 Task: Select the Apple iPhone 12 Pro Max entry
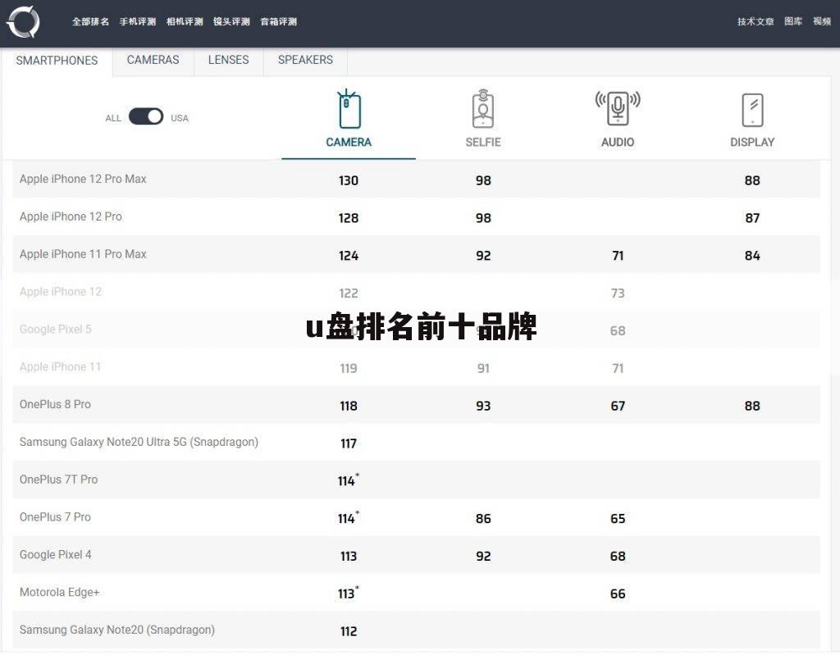(83, 179)
